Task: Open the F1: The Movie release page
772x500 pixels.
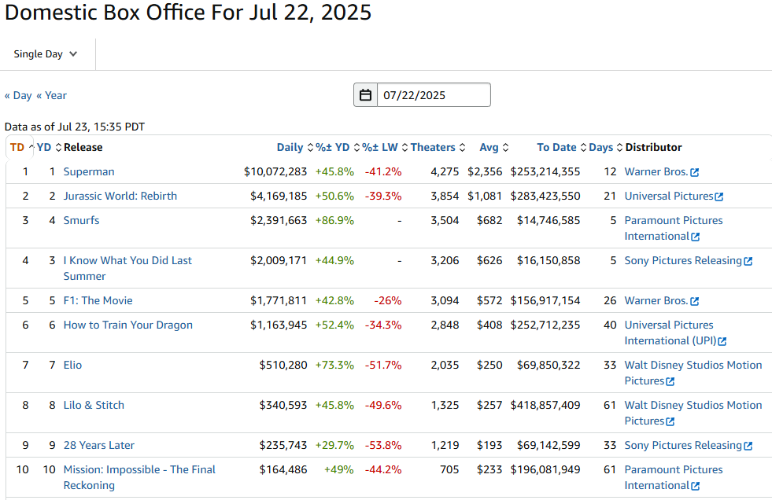Action: pyautogui.click(x=98, y=300)
